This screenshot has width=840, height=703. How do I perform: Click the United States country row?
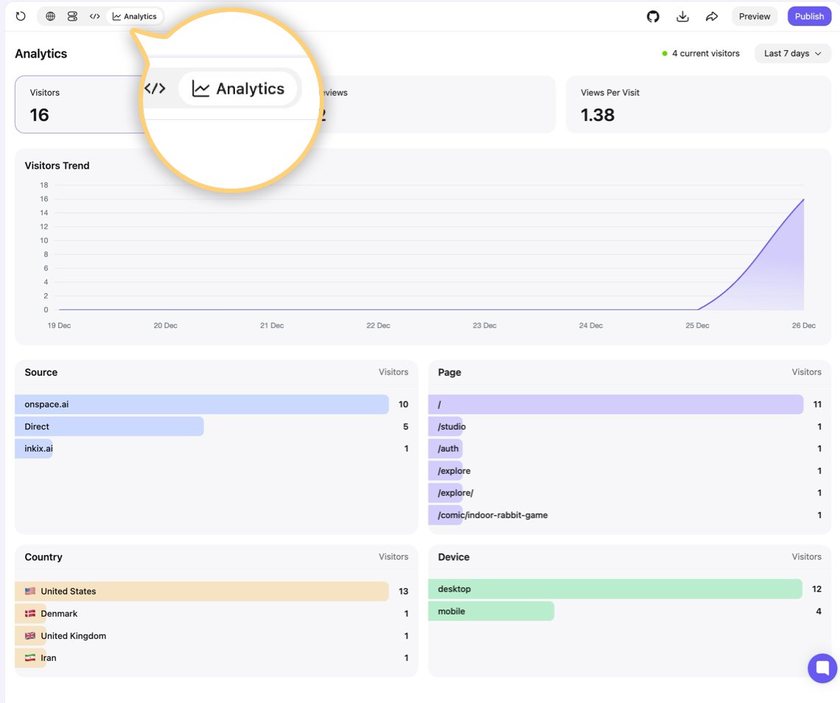[x=217, y=591]
